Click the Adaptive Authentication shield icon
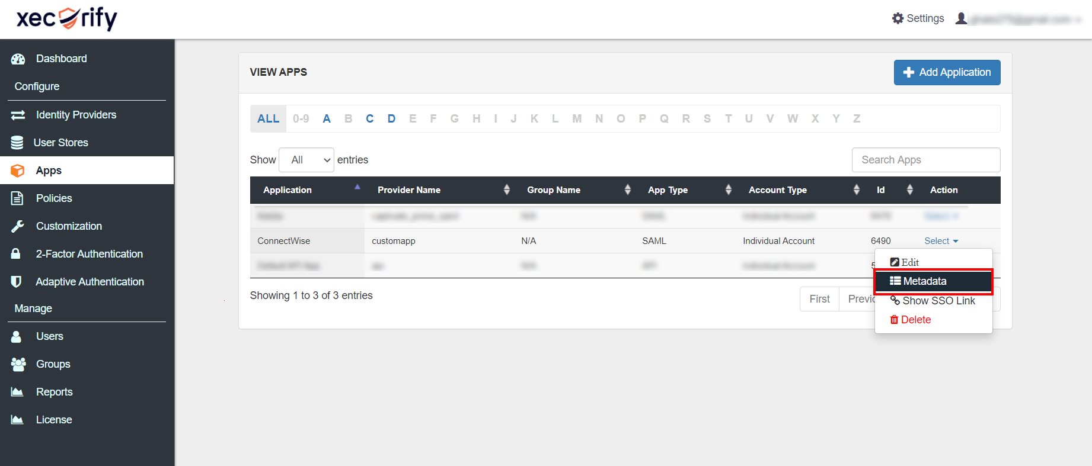The height and width of the screenshot is (466, 1092). coord(17,282)
